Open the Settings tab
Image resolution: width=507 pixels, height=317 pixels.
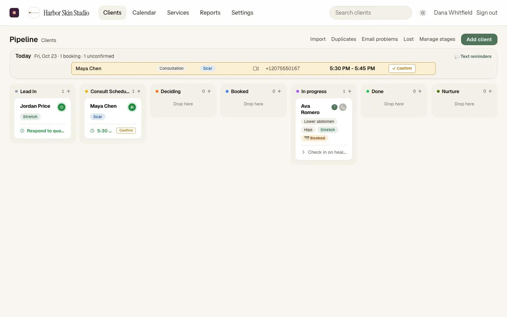[242, 13]
